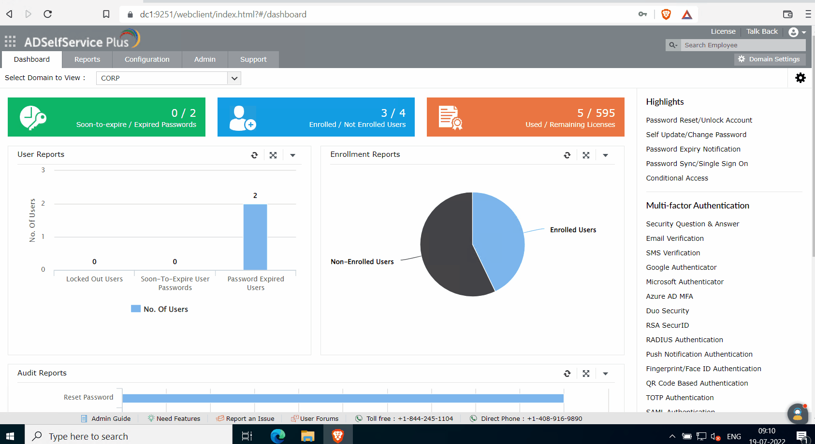The height and width of the screenshot is (444, 815).
Task: Refresh the Audit Reports widget
Action: [567, 374]
